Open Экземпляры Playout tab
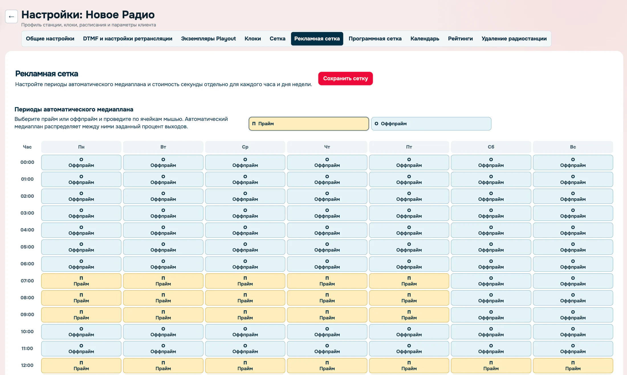This screenshot has width=627, height=375. tap(208, 39)
